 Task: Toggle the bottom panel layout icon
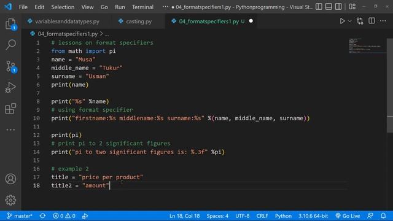tap(329, 7)
